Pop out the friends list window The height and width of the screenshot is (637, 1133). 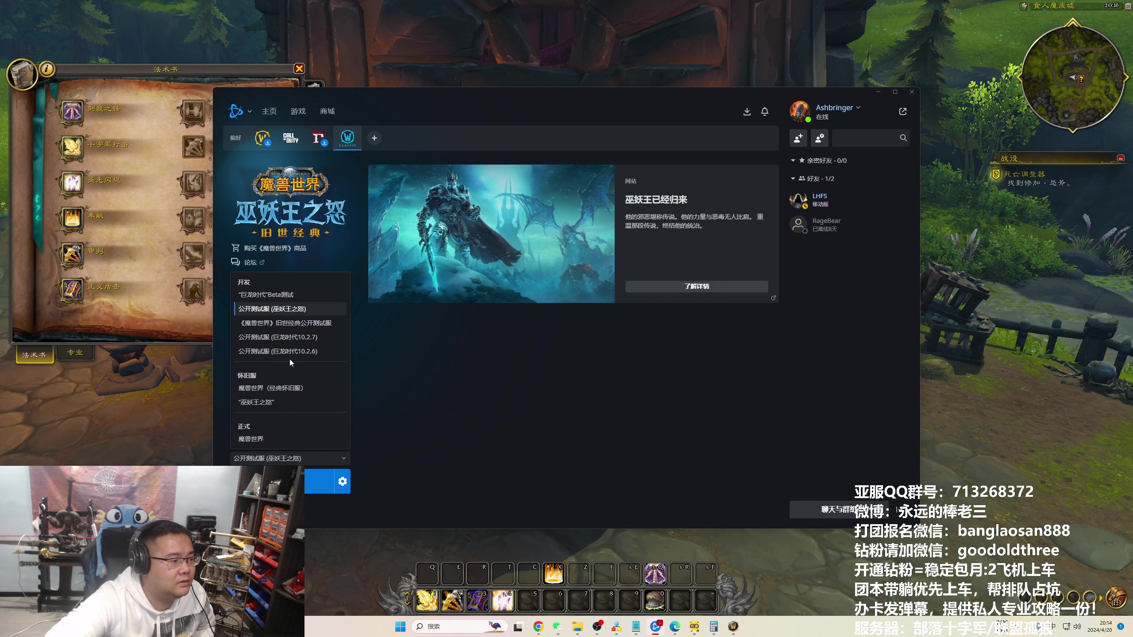tap(903, 111)
